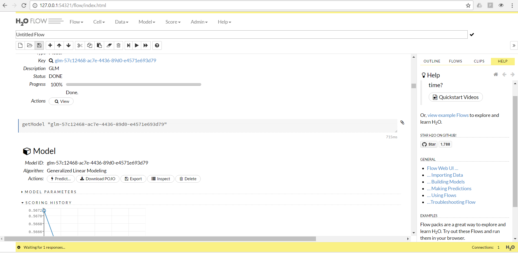
Task: Open the 'Building Models' help link
Action: click(x=446, y=182)
